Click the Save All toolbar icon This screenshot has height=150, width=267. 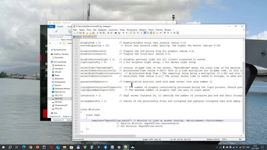[x=83, y=33]
